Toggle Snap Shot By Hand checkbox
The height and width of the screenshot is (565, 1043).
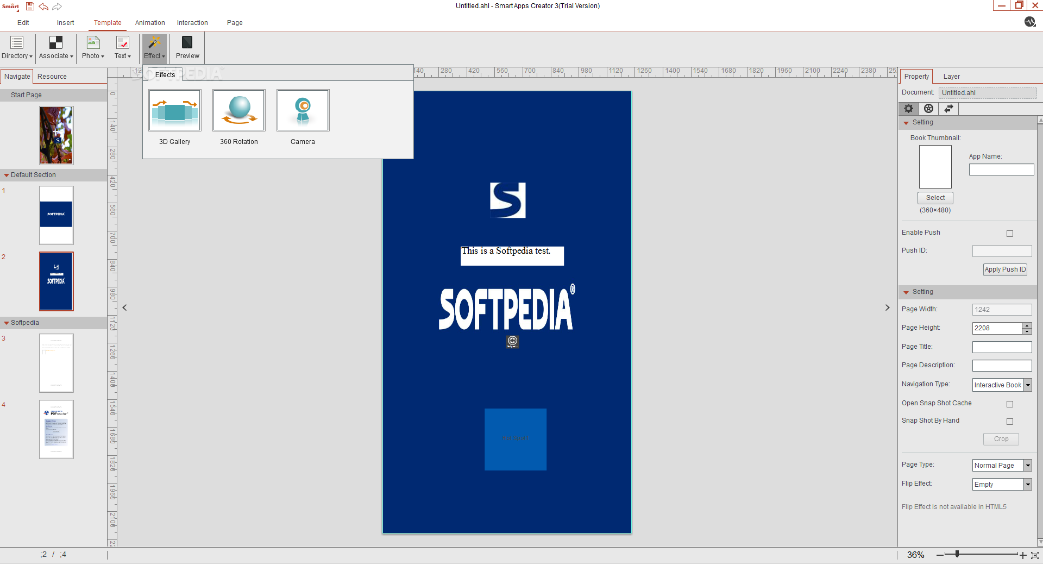(x=1010, y=422)
